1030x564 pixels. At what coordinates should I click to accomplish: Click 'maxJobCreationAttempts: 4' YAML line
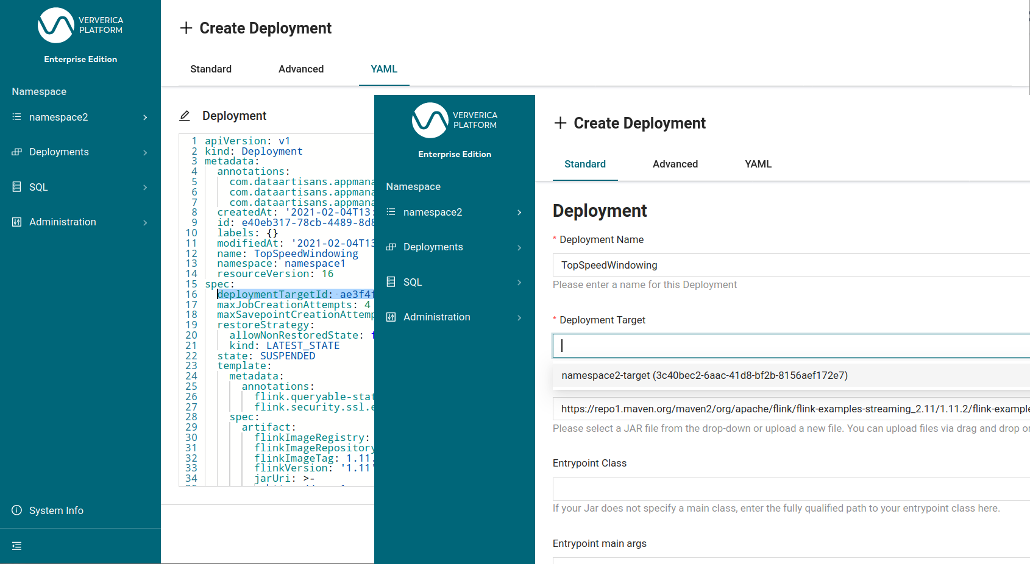[x=294, y=305]
